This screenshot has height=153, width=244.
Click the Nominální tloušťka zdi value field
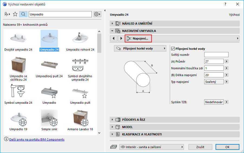pos(214,68)
